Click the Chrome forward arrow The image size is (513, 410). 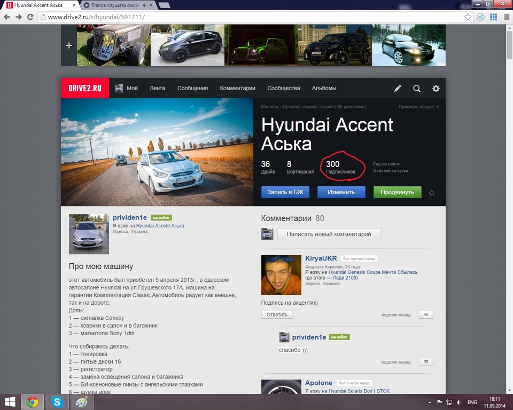point(19,17)
